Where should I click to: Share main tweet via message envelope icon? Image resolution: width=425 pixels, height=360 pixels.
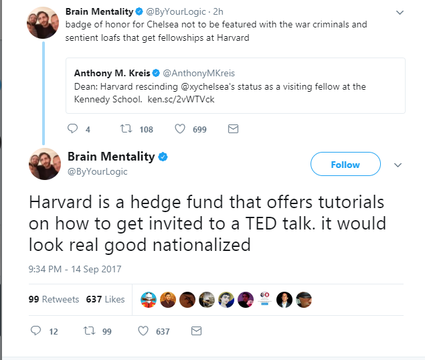click(x=196, y=331)
